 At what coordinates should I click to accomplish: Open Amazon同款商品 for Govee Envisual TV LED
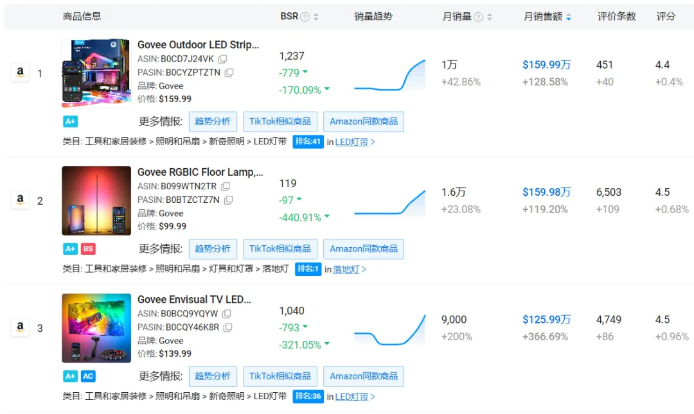(364, 376)
